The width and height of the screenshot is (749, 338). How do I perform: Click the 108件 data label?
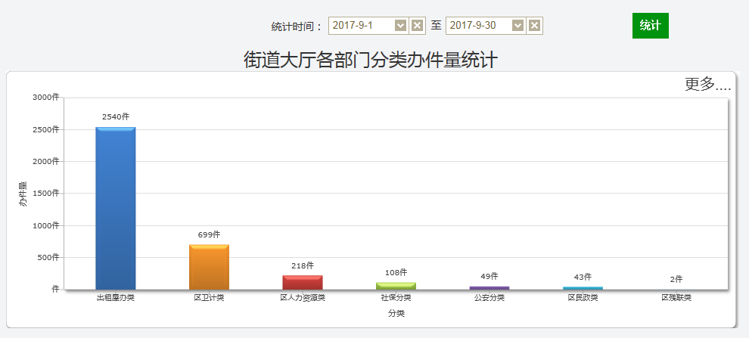(x=396, y=272)
